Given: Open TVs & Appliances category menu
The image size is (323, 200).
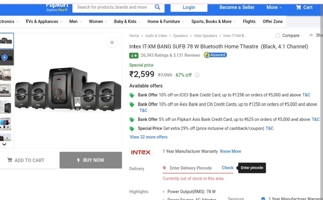Looking at the screenshot, I should tap(44, 21).
